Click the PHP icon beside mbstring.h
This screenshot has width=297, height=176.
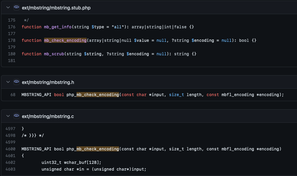tap(17, 82)
